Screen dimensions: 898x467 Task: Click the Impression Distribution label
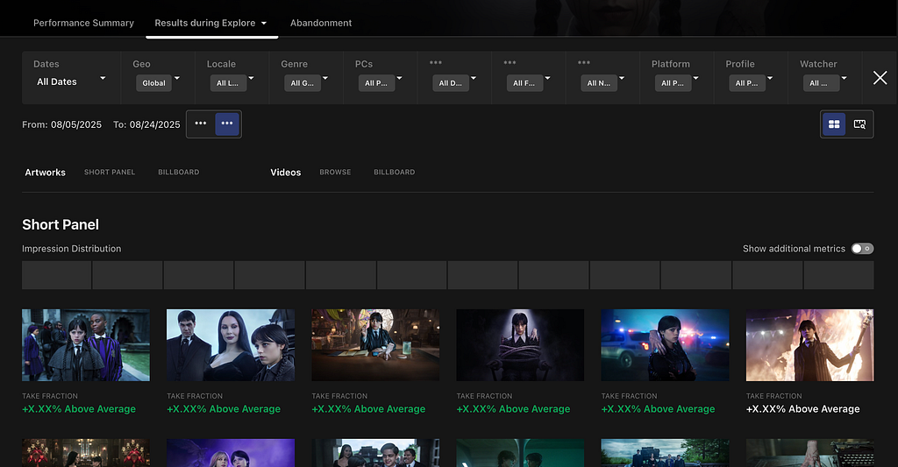point(72,248)
